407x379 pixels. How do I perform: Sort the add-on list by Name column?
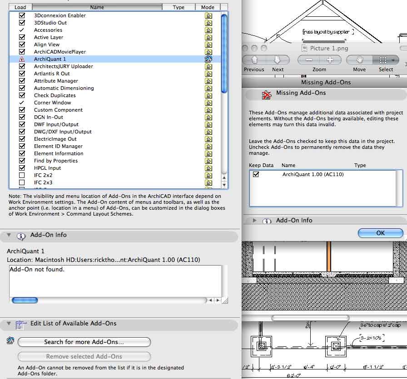tap(97, 7)
